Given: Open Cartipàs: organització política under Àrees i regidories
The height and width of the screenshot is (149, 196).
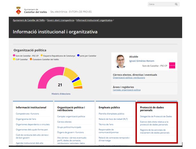Looking at the screenshot, I should (126, 90).
